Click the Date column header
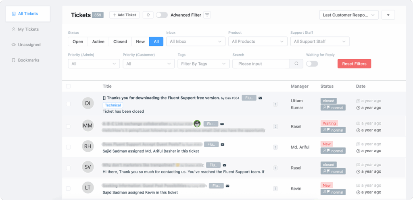 click(361, 86)
